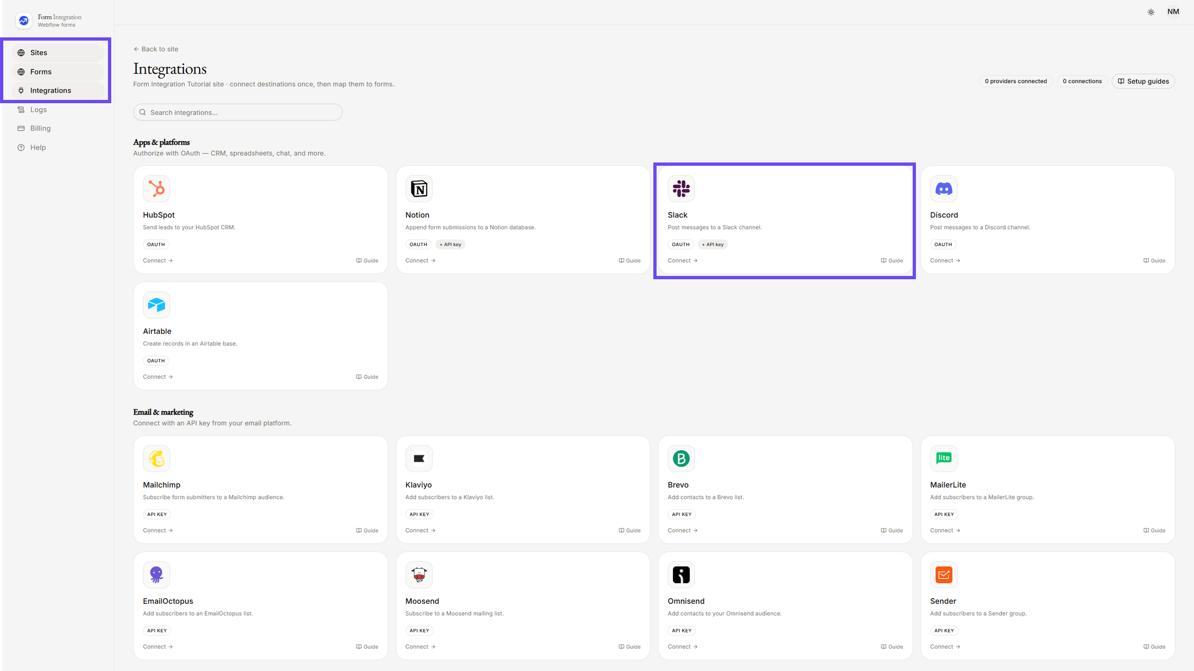Click the search magnifier icon

[143, 112]
